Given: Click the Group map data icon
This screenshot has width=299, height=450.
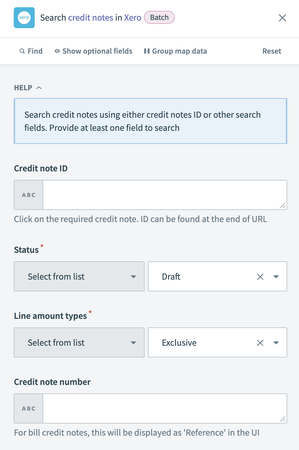Looking at the screenshot, I should click(x=148, y=51).
